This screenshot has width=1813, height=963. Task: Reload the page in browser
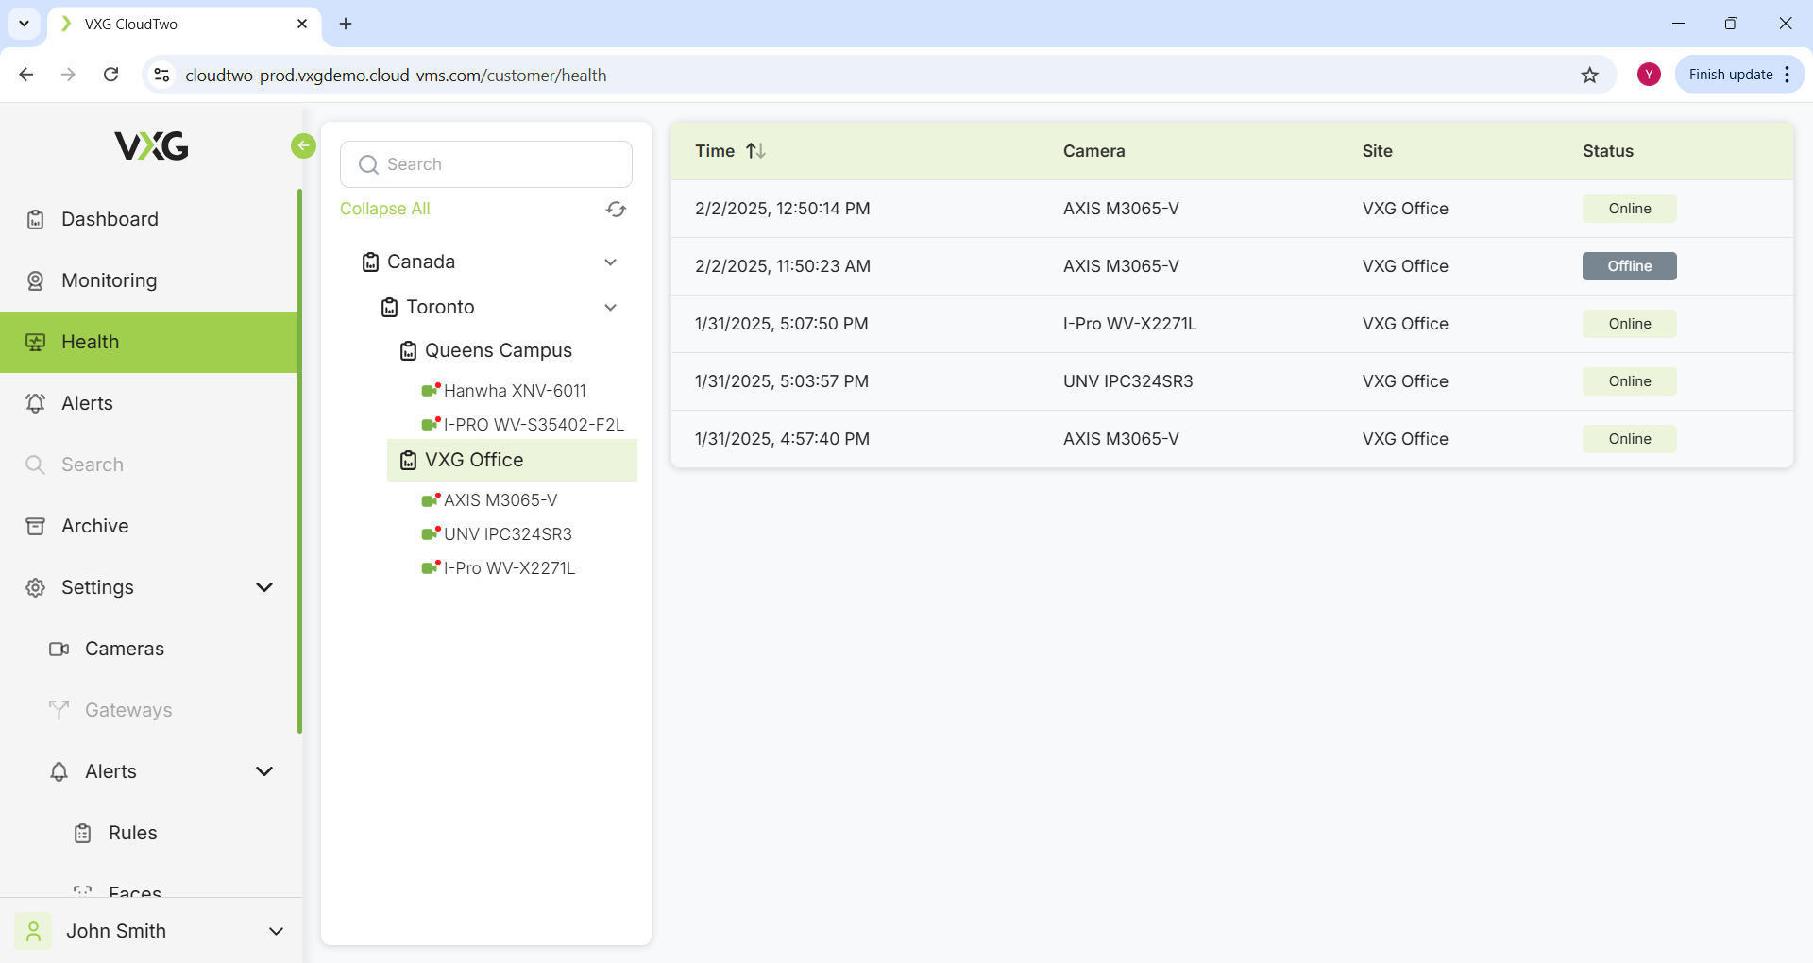111,76
